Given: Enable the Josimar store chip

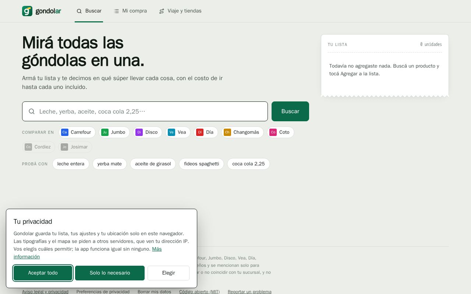Looking at the screenshot, I should point(75,147).
